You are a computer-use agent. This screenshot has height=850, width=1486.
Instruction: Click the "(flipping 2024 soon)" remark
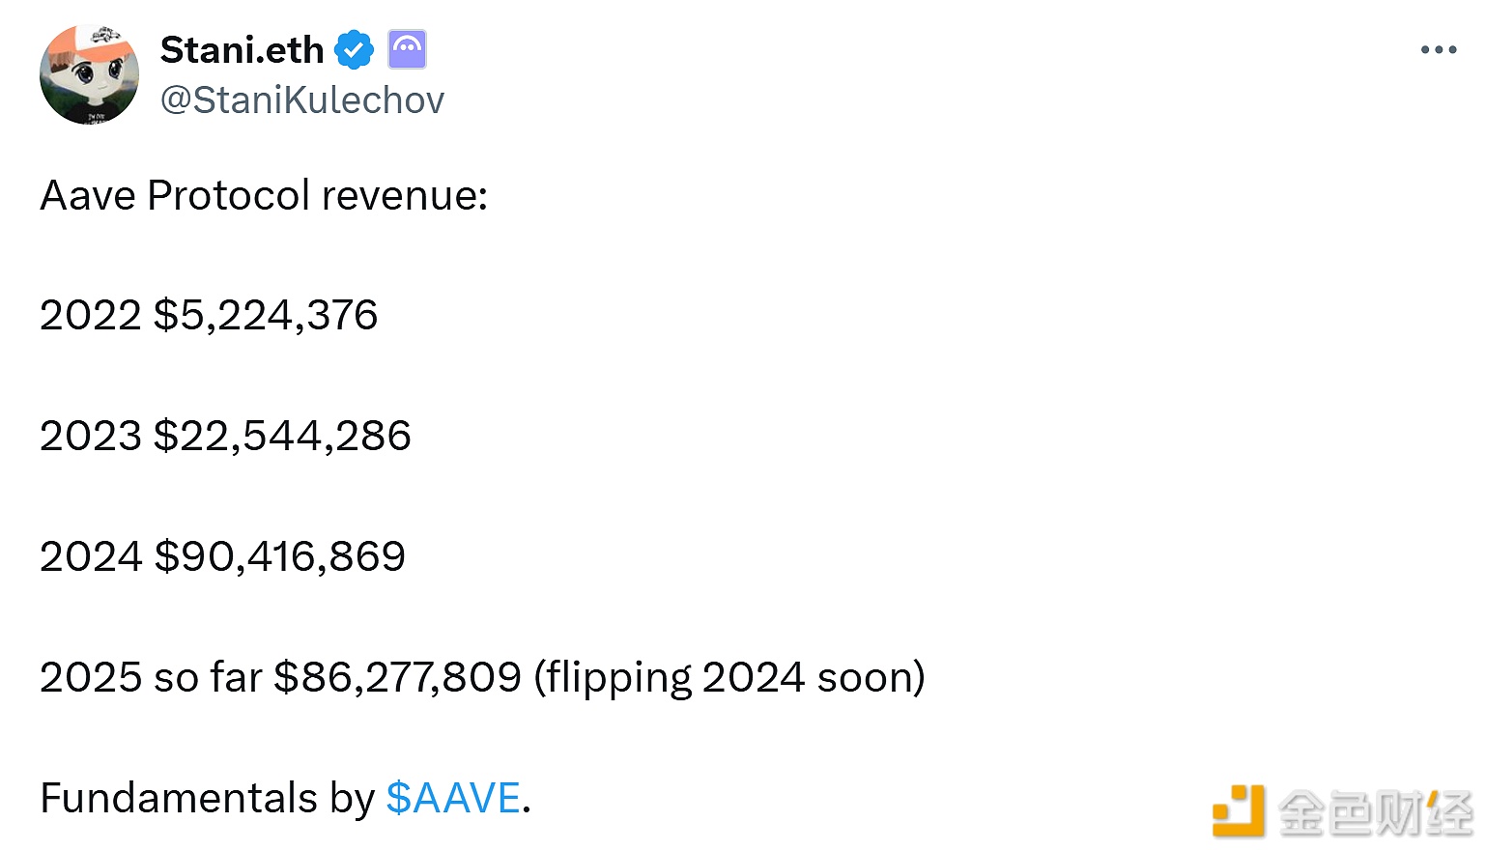[729, 678]
